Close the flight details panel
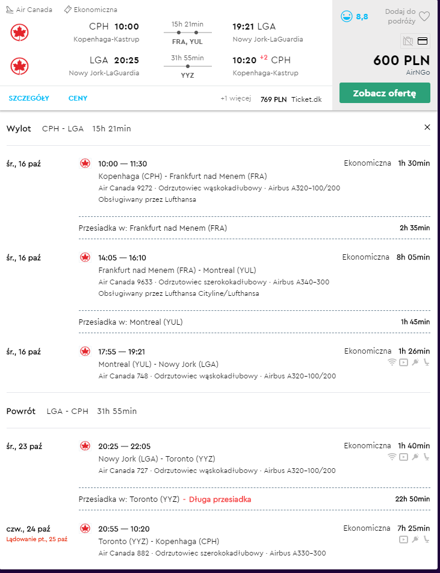The width and height of the screenshot is (440, 573). [x=427, y=127]
